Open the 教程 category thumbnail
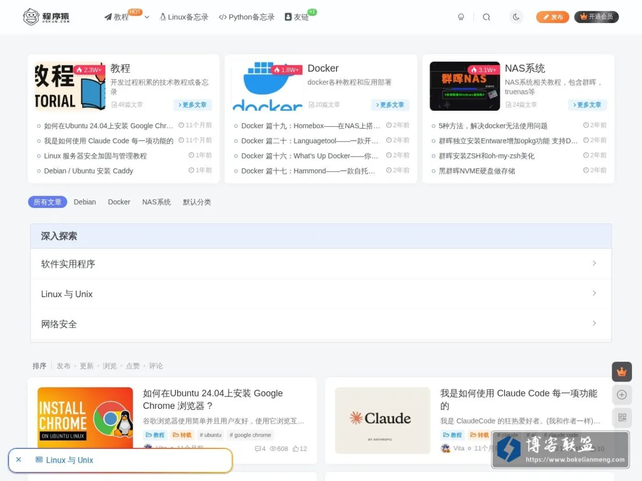 pyautogui.click(x=70, y=86)
